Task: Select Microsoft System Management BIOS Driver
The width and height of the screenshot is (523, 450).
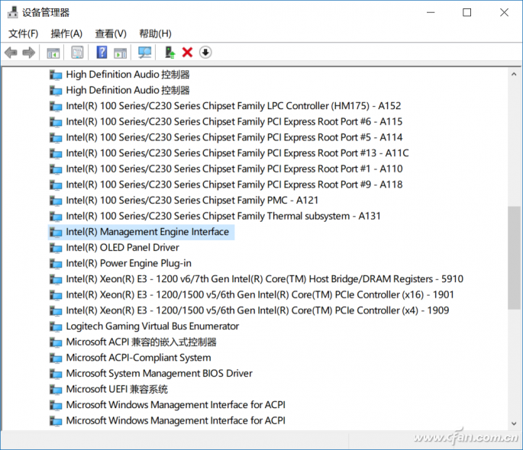Action: pos(159,374)
